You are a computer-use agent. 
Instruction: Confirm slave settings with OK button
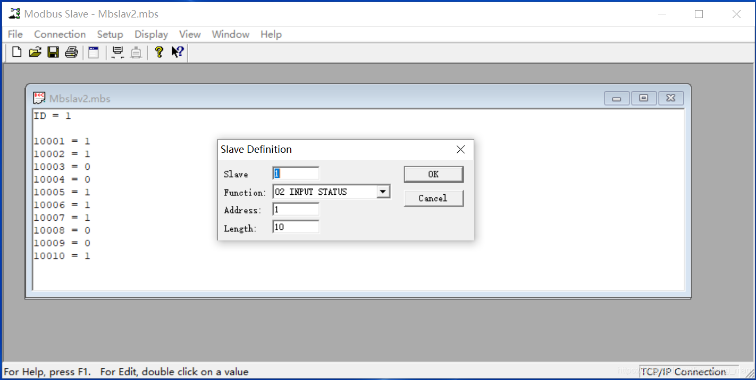433,174
